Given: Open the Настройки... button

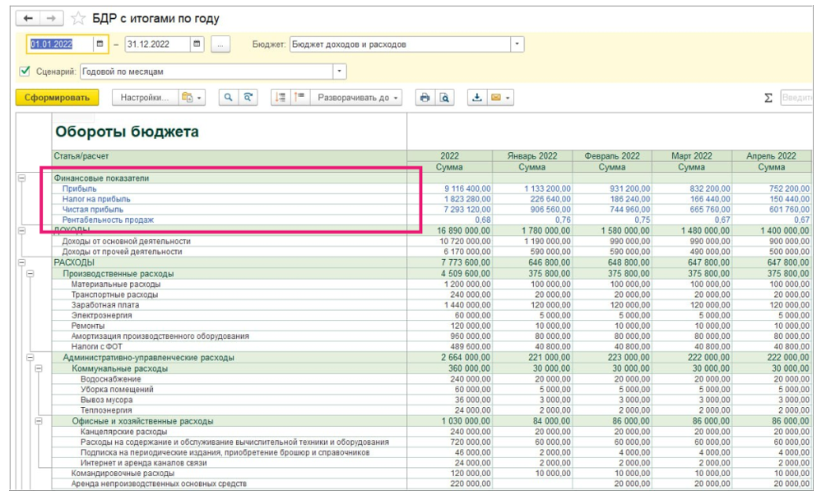Looking at the screenshot, I should pyautogui.click(x=143, y=98).
